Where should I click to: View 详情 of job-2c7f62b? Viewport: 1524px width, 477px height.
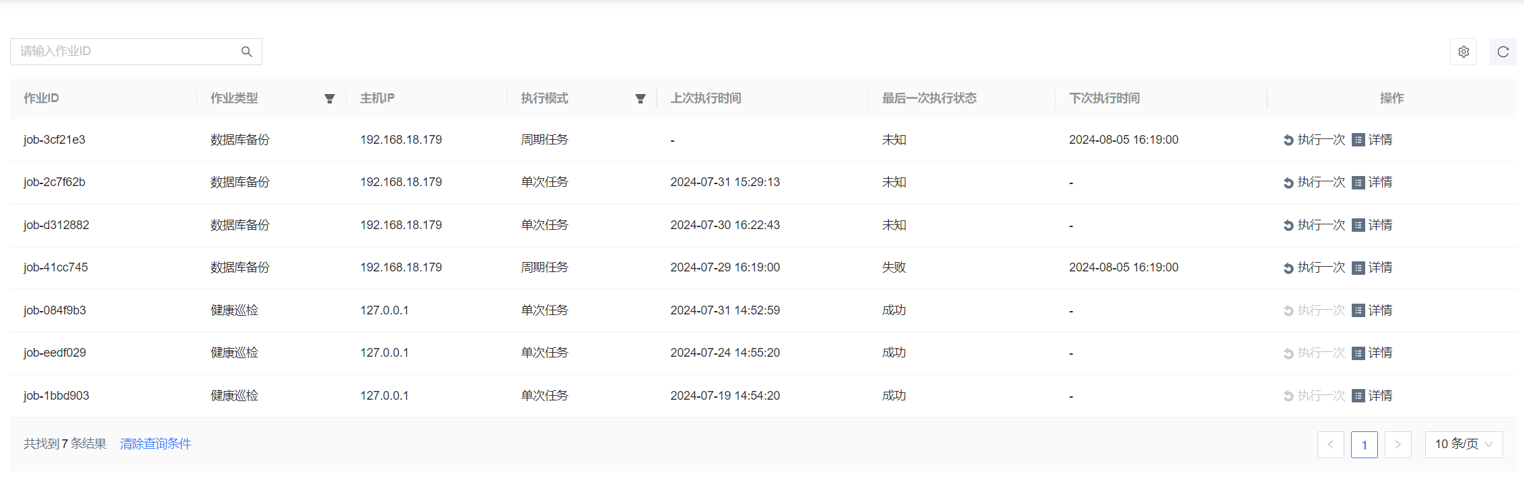point(1373,182)
